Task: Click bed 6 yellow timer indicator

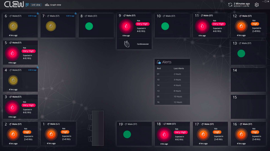Action: tap(13, 26)
